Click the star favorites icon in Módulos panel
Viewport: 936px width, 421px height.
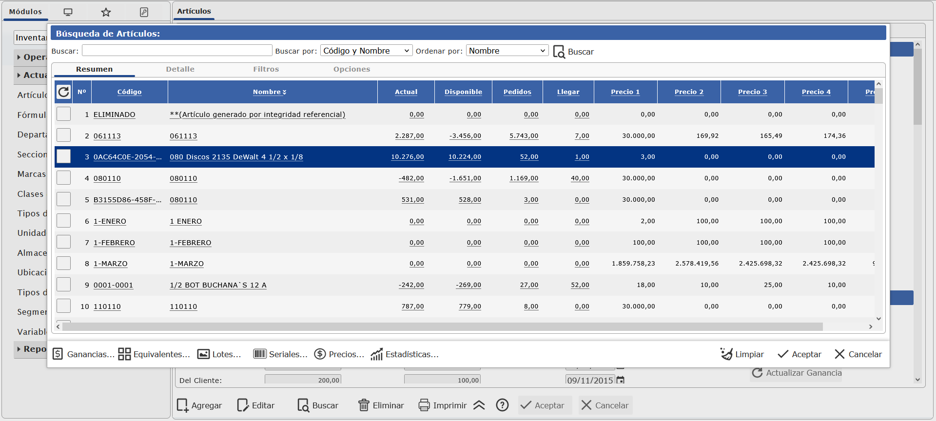[x=106, y=12]
